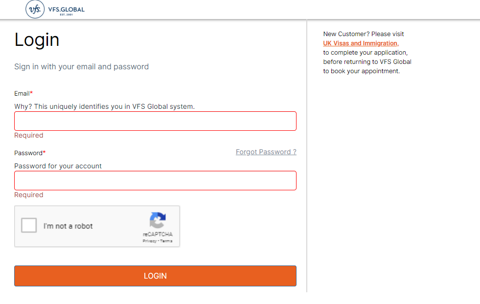Image resolution: width=480 pixels, height=304 pixels.
Task: Tick the I'm not a robot checkbox
Action: point(29,225)
